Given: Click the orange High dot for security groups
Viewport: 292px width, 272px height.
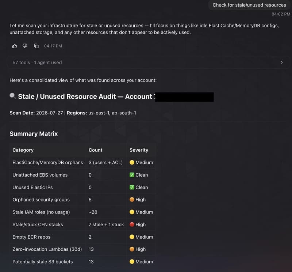Looking at the screenshot, I should pyautogui.click(x=132, y=200).
